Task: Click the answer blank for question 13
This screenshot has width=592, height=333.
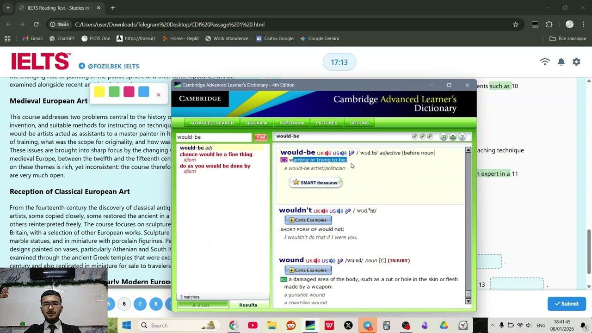Action: [x=517, y=284]
